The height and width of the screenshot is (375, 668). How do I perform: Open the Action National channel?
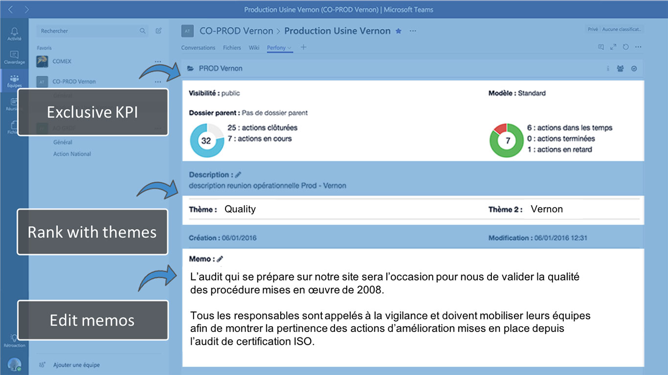point(72,154)
